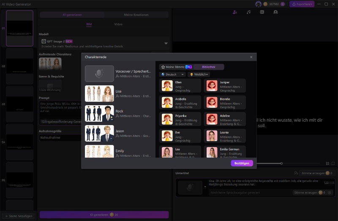The height and width of the screenshot is (221, 338).
Task: Open the Deutsch language dropdown
Action: click(172, 74)
